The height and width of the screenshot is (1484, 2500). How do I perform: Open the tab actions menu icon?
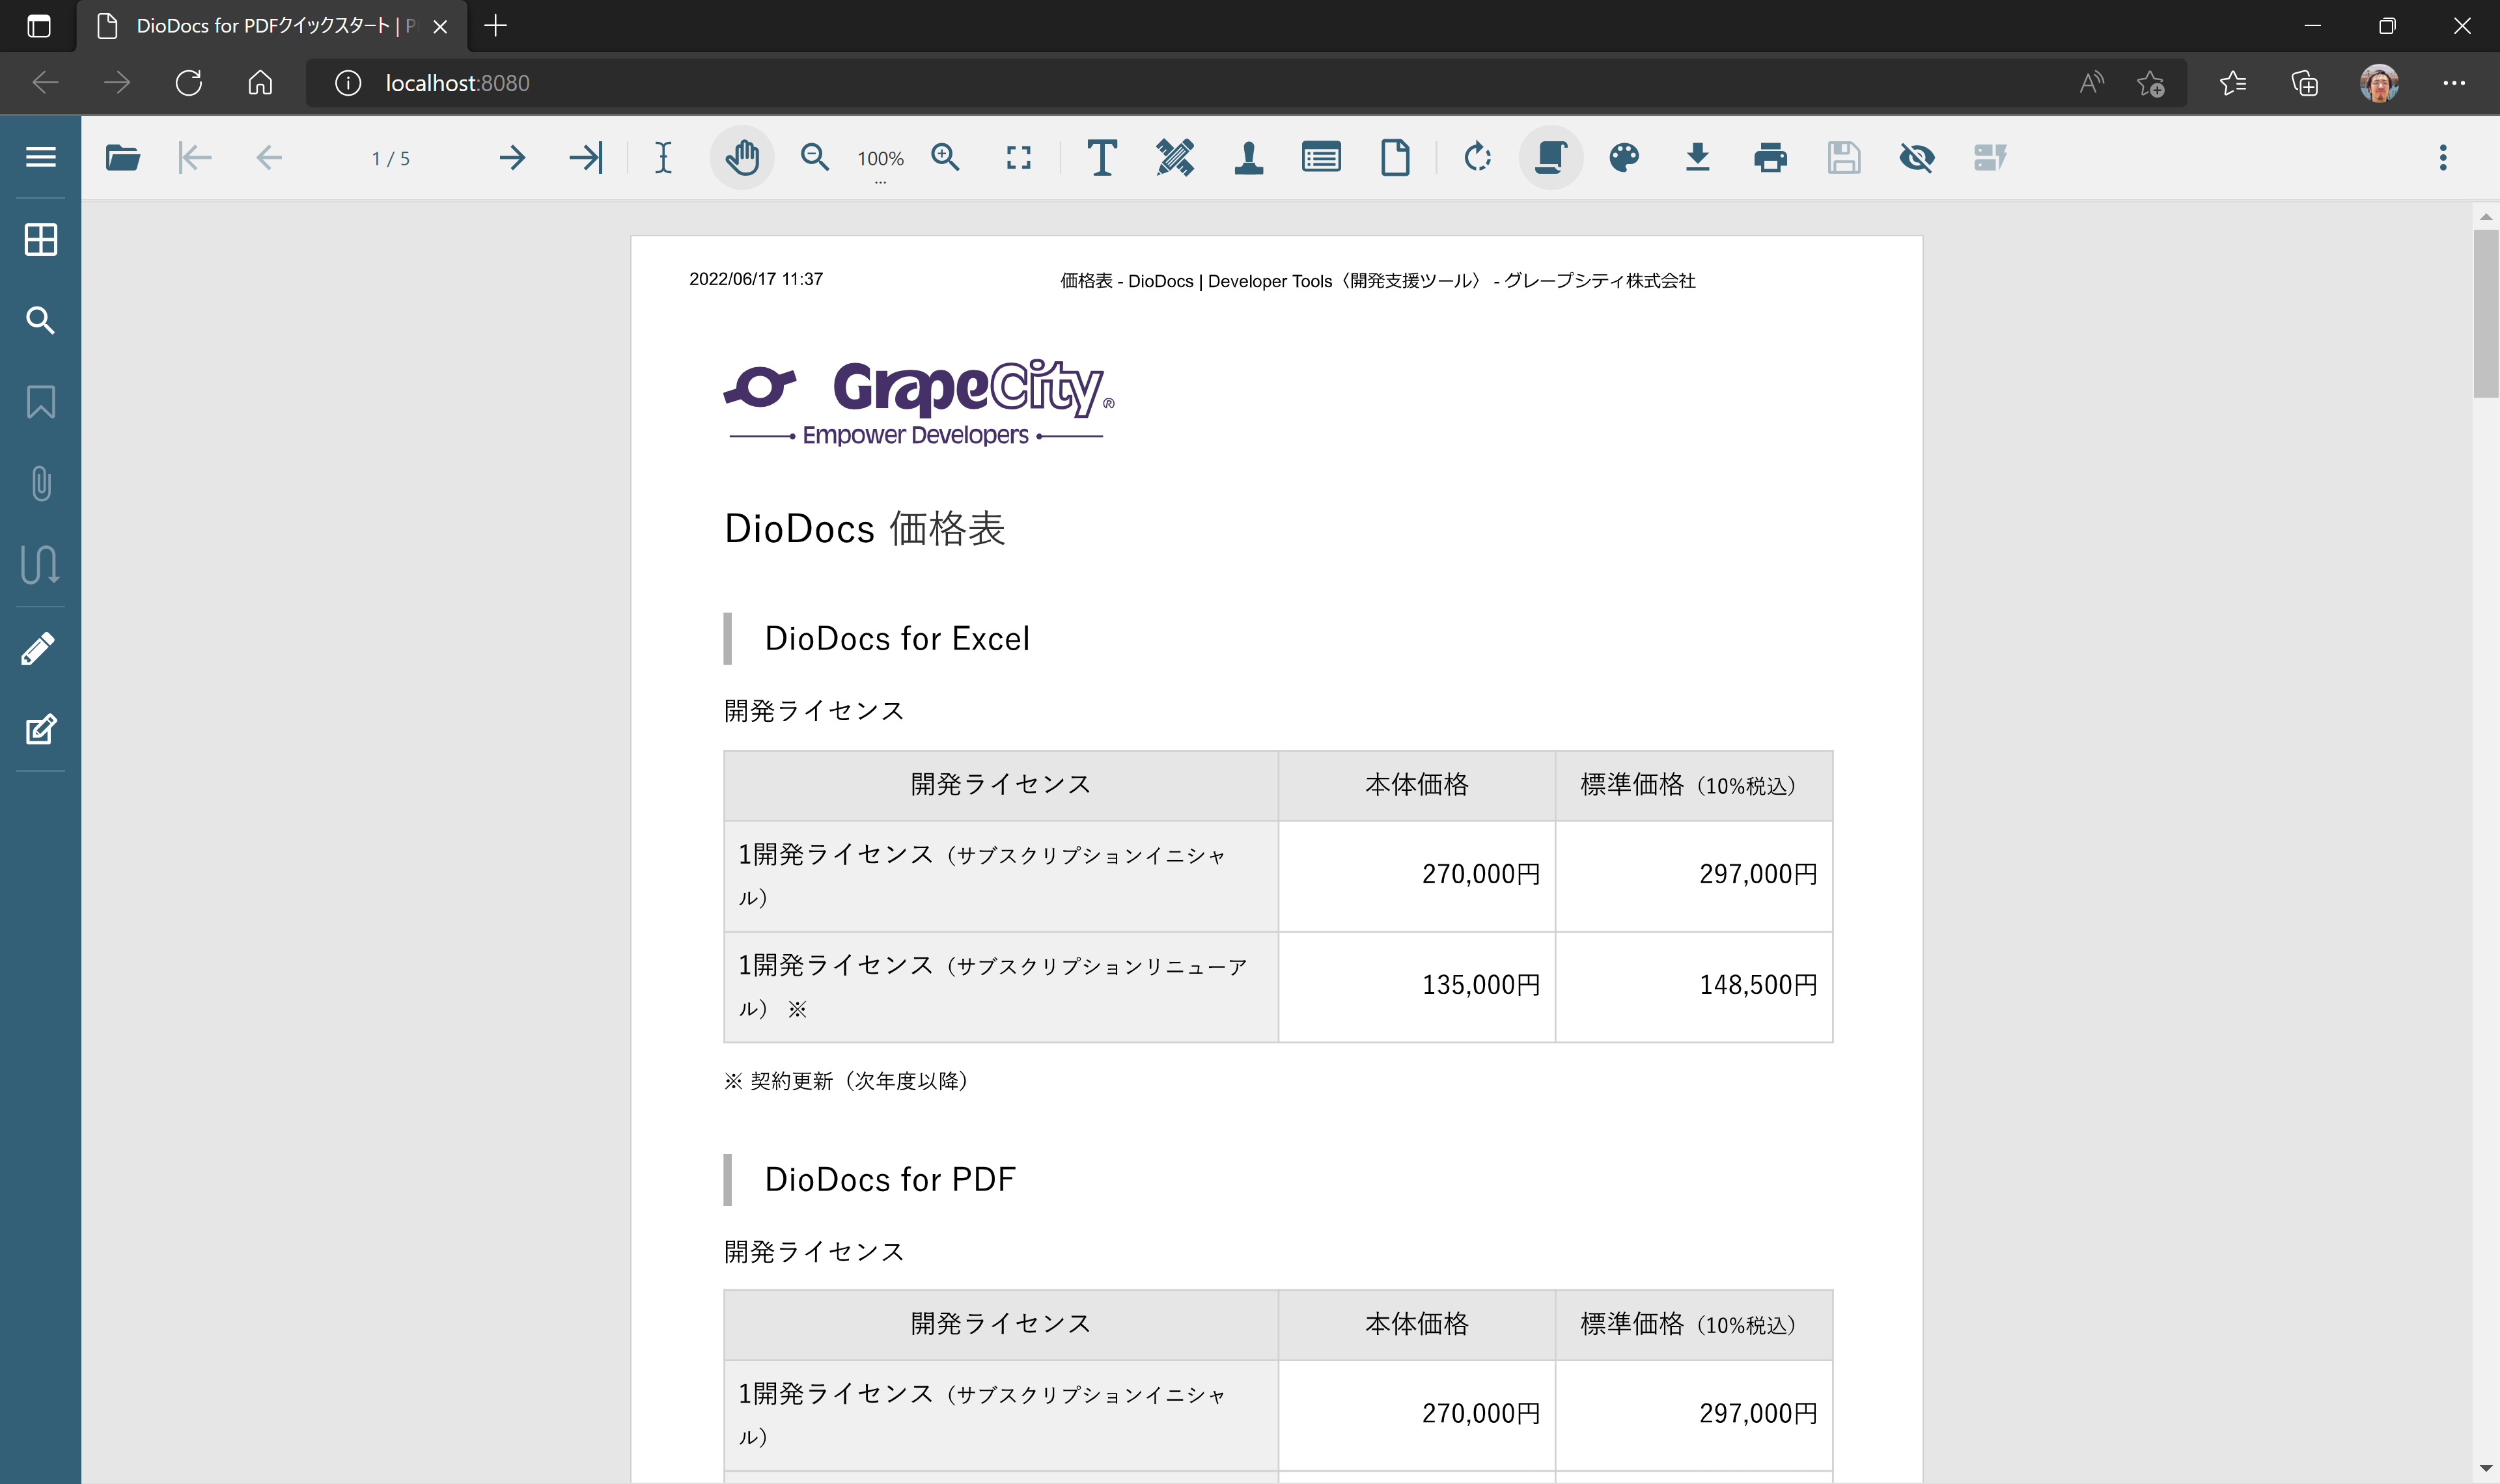(x=39, y=26)
